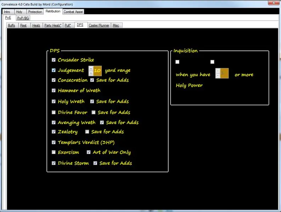The image size is (281, 212).
Task: Toggle the Exorcism checkbox
Action: point(54,152)
